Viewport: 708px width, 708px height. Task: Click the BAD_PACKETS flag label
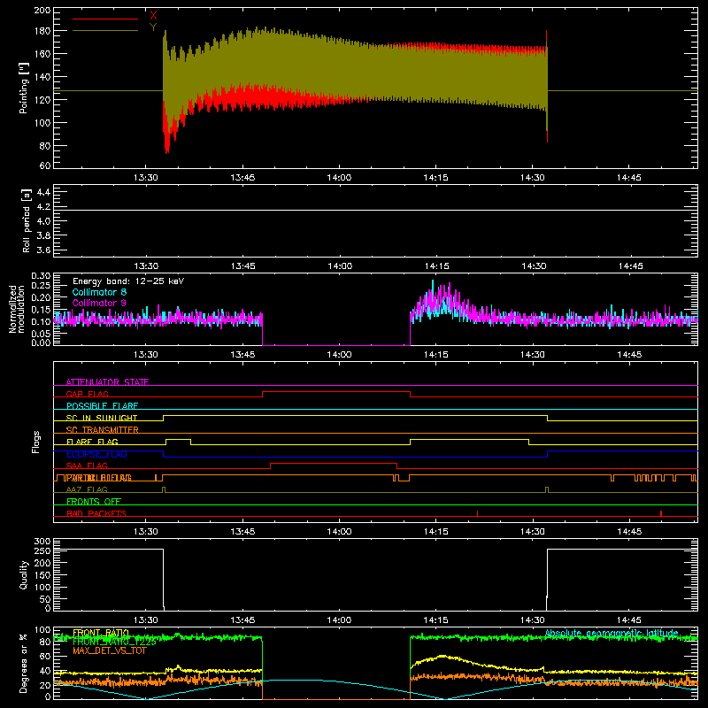coord(96,513)
